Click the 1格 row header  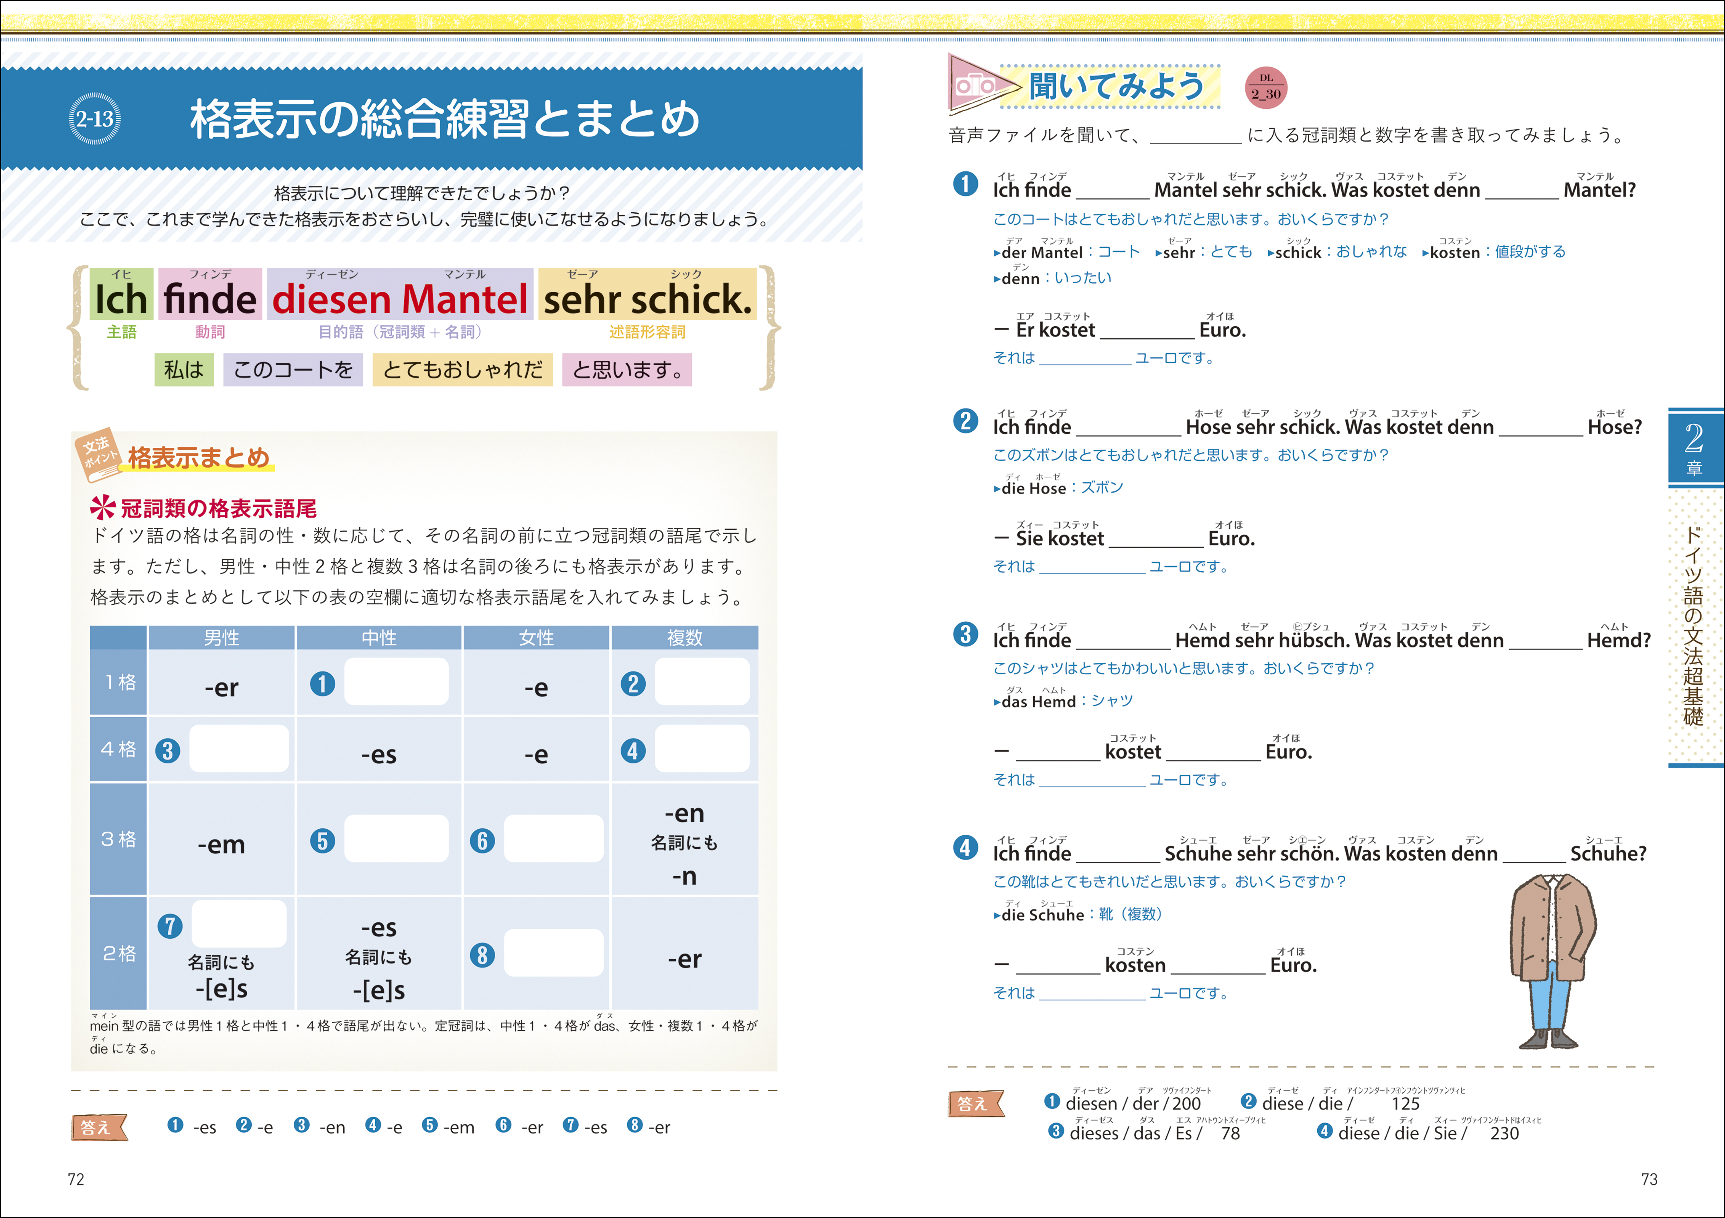coord(119,682)
